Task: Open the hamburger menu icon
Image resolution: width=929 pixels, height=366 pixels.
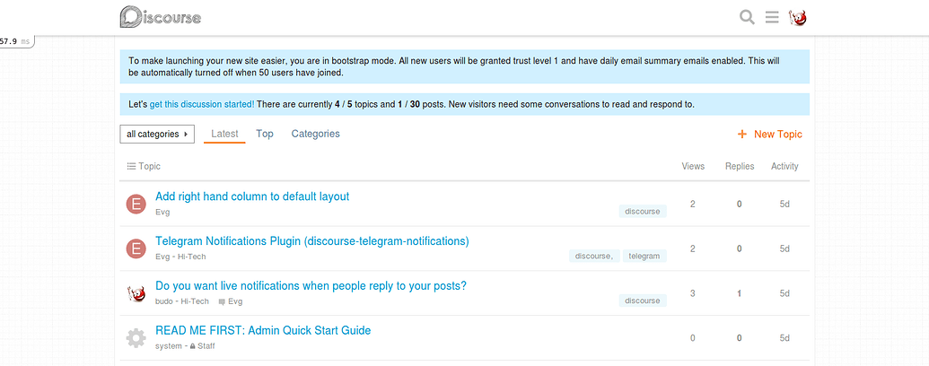Action: tap(772, 17)
